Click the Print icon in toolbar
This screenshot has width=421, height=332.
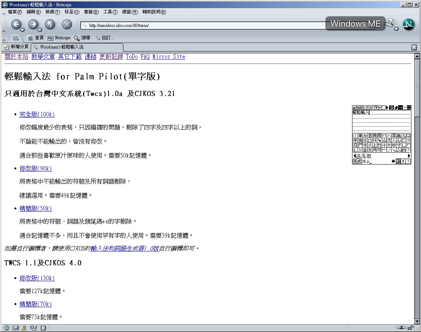[x=389, y=23]
